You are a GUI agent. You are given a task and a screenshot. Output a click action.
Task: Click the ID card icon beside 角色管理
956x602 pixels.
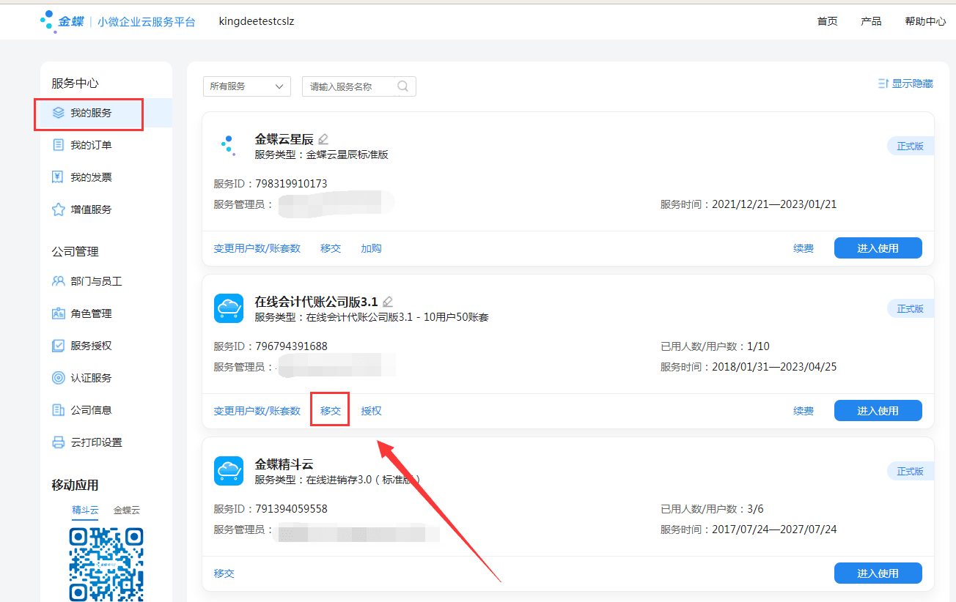(x=59, y=313)
